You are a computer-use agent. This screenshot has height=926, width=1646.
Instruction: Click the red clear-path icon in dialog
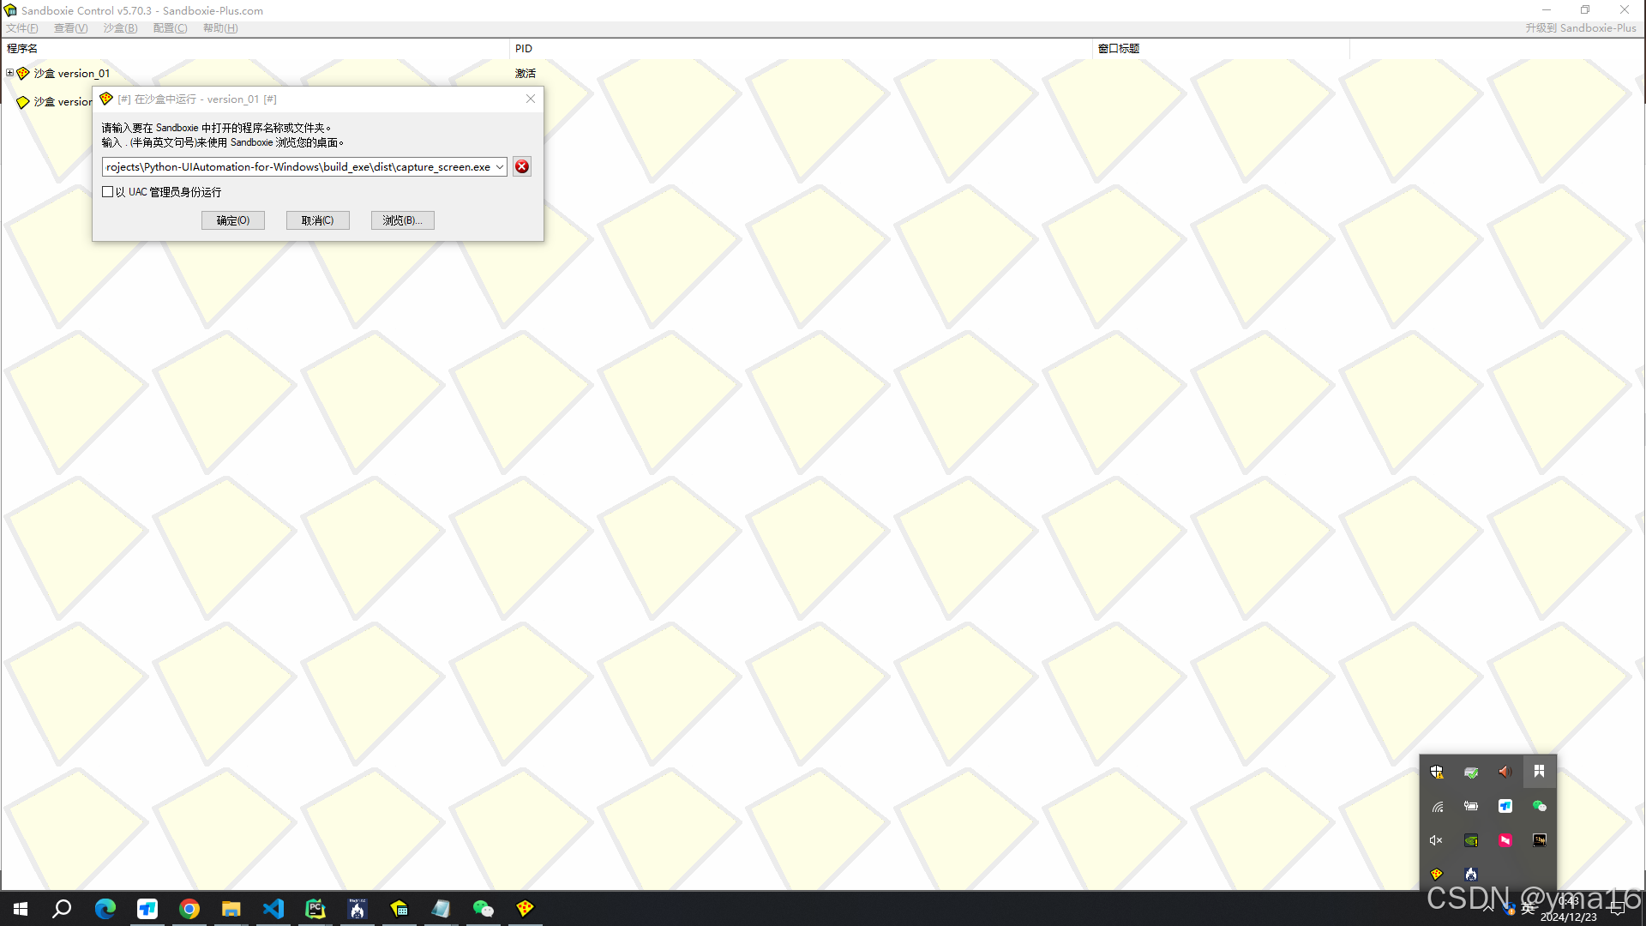tap(521, 166)
